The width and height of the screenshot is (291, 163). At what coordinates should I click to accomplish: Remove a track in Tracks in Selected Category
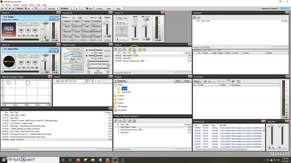pos(120,121)
